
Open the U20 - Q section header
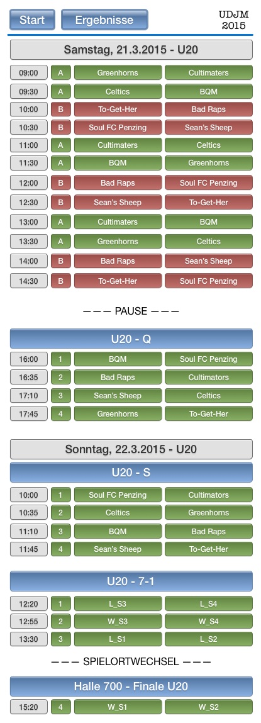click(x=131, y=339)
